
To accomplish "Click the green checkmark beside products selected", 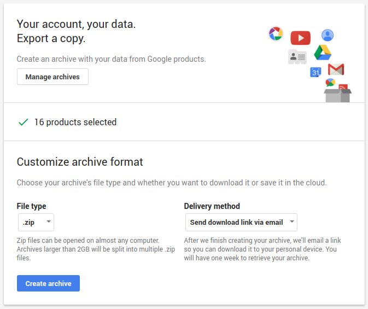I will (23, 123).
